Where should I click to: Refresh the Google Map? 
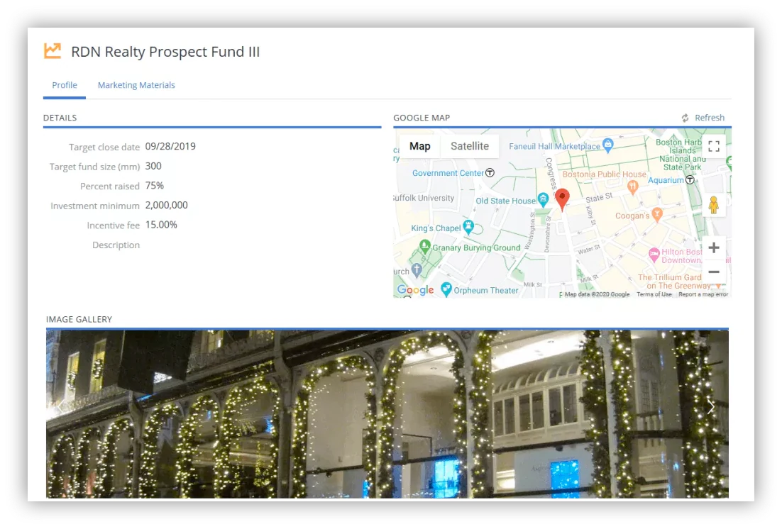pos(703,118)
